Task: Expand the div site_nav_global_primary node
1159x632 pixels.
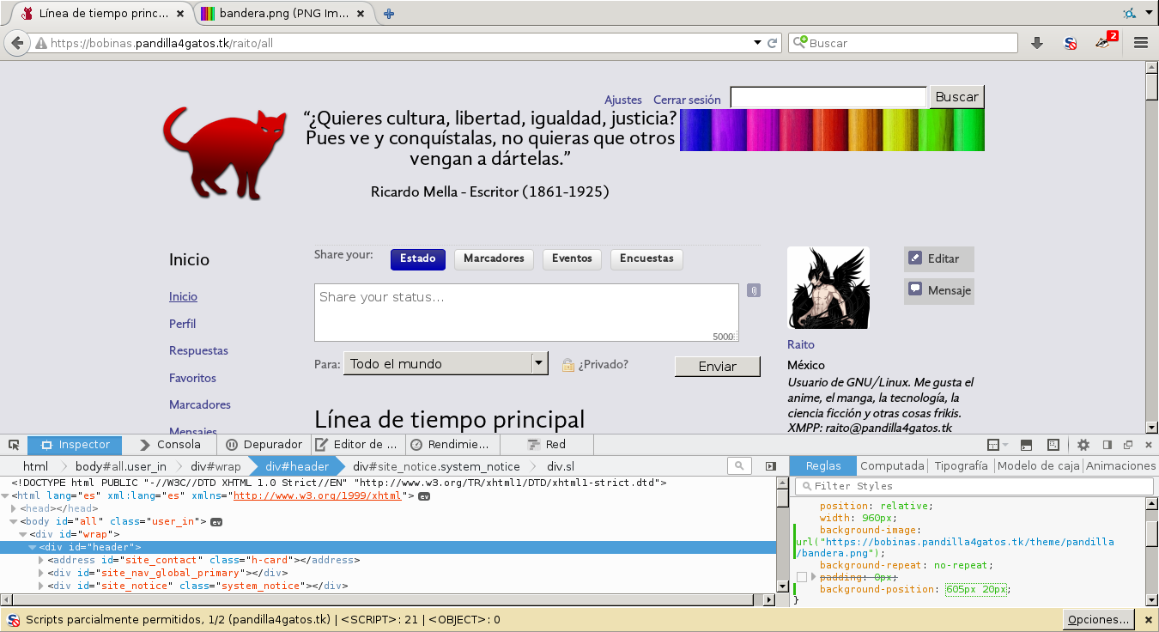Action: click(x=42, y=574)
